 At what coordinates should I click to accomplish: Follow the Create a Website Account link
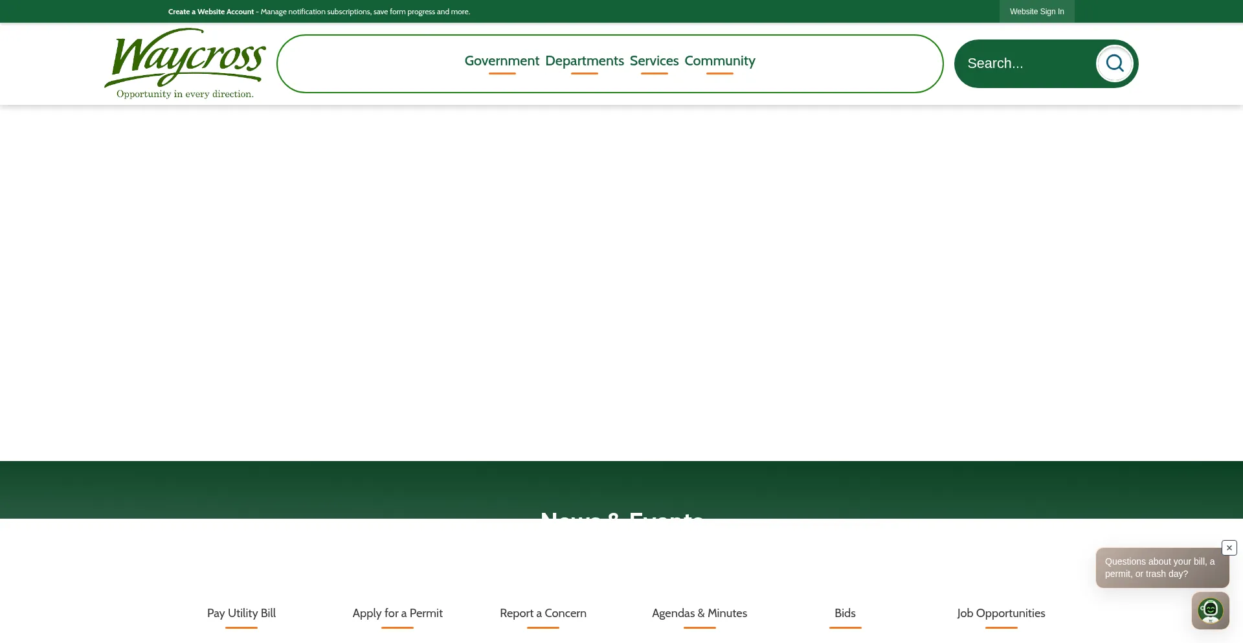coord(211,12)
